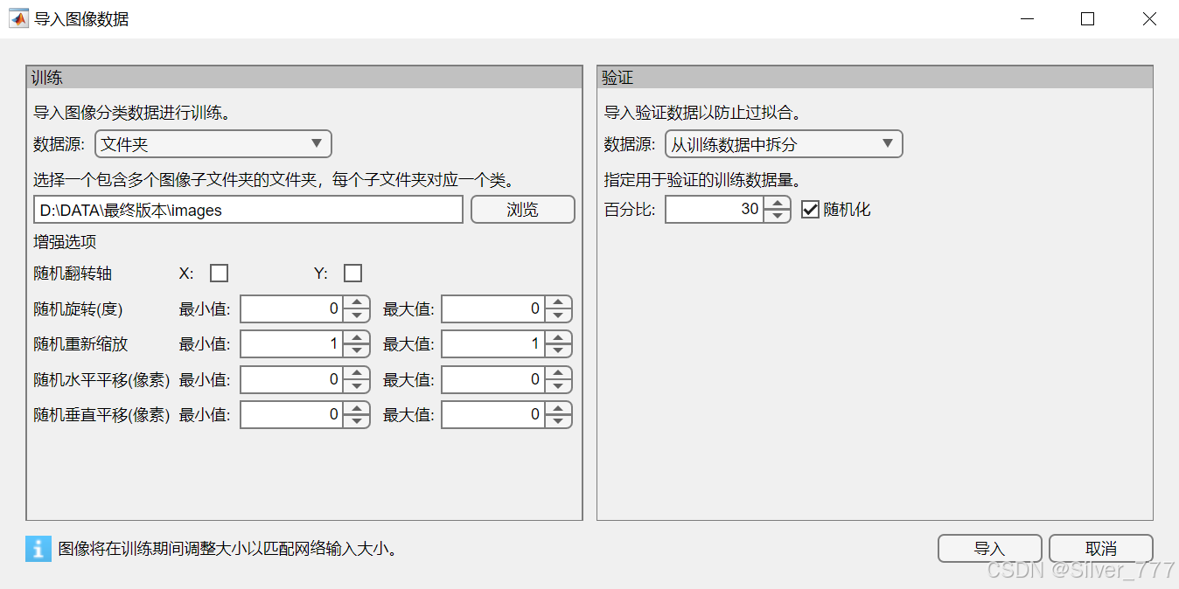Viewport: 1179px width, 589px height.
Task: Click 随机水平平移 最小值 input field
Action: coord(291,380)
